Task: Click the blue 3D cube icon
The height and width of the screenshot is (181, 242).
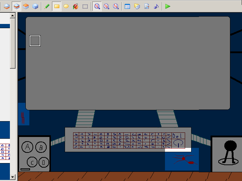Action: [35, 6]
